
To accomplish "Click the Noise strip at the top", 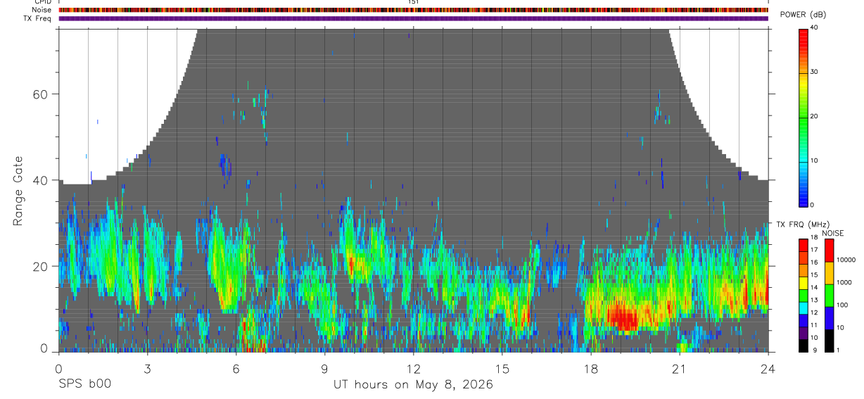I will click(413, 10).
